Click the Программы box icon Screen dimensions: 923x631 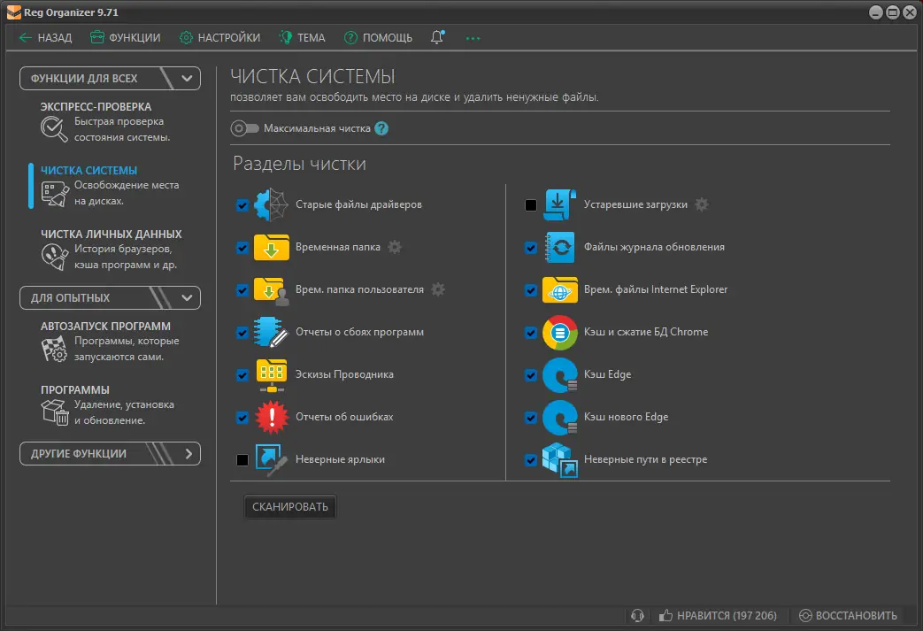[55, 412]
